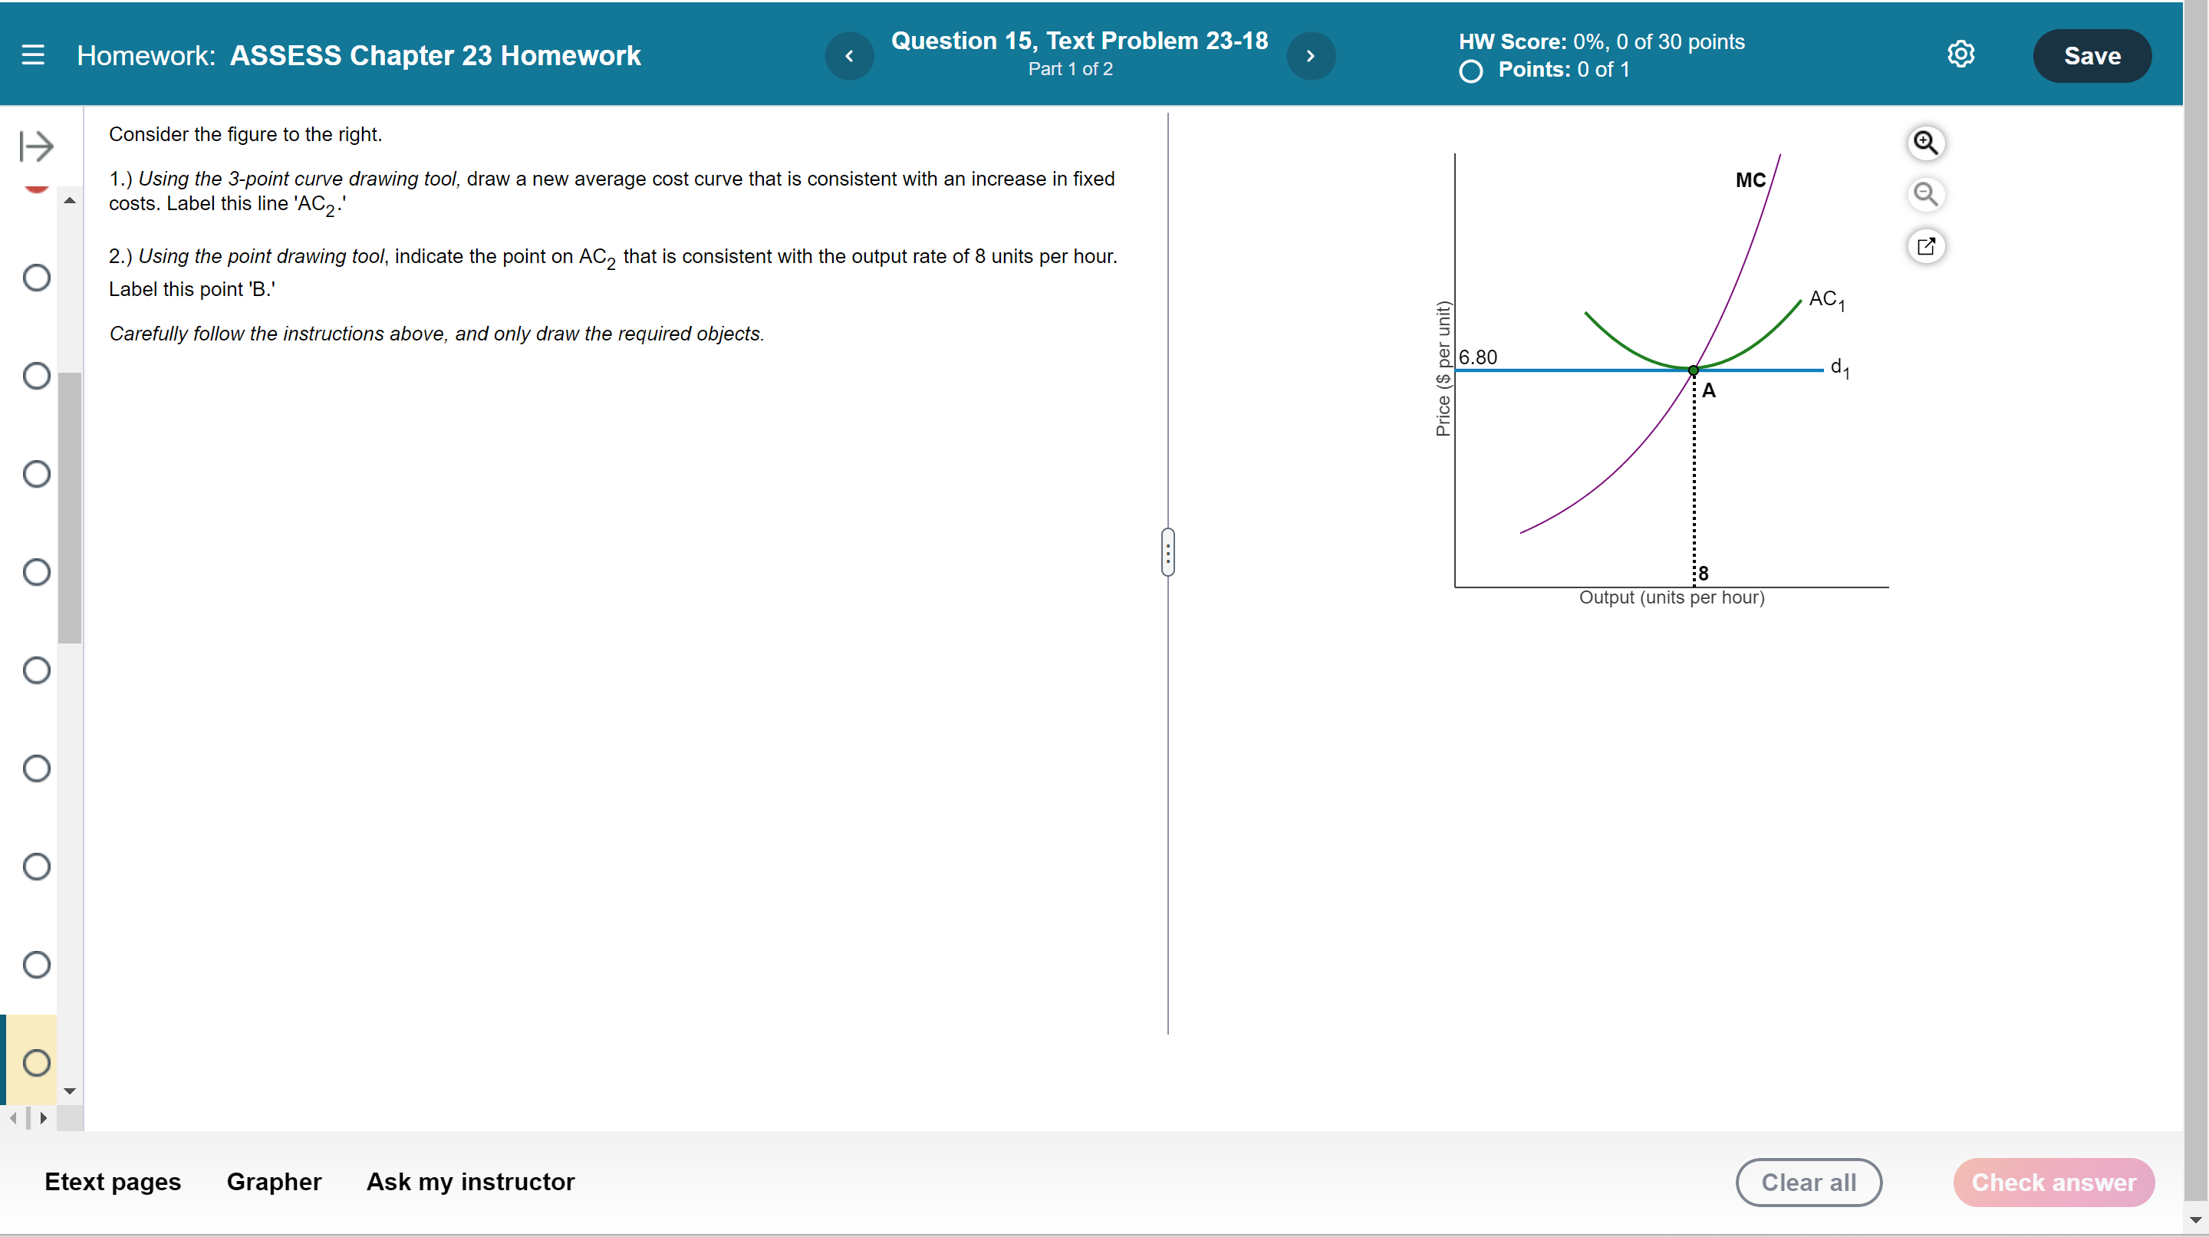This screenshot has width=2209, height=1237.
Task: Click the Ask my instructor link
Action: click(x=470, y=1181)
